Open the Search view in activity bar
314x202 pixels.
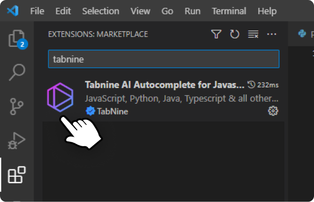[x=17, y=72]
